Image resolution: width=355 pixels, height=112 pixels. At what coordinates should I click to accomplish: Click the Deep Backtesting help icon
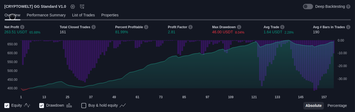click(x=348, y=6)
